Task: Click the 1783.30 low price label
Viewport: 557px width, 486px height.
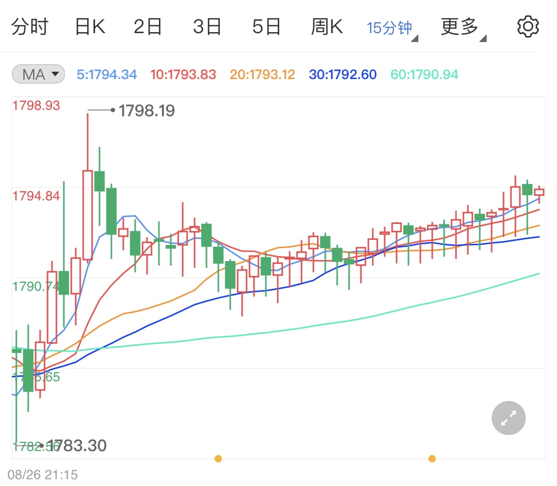Action: tap(77, 445)
